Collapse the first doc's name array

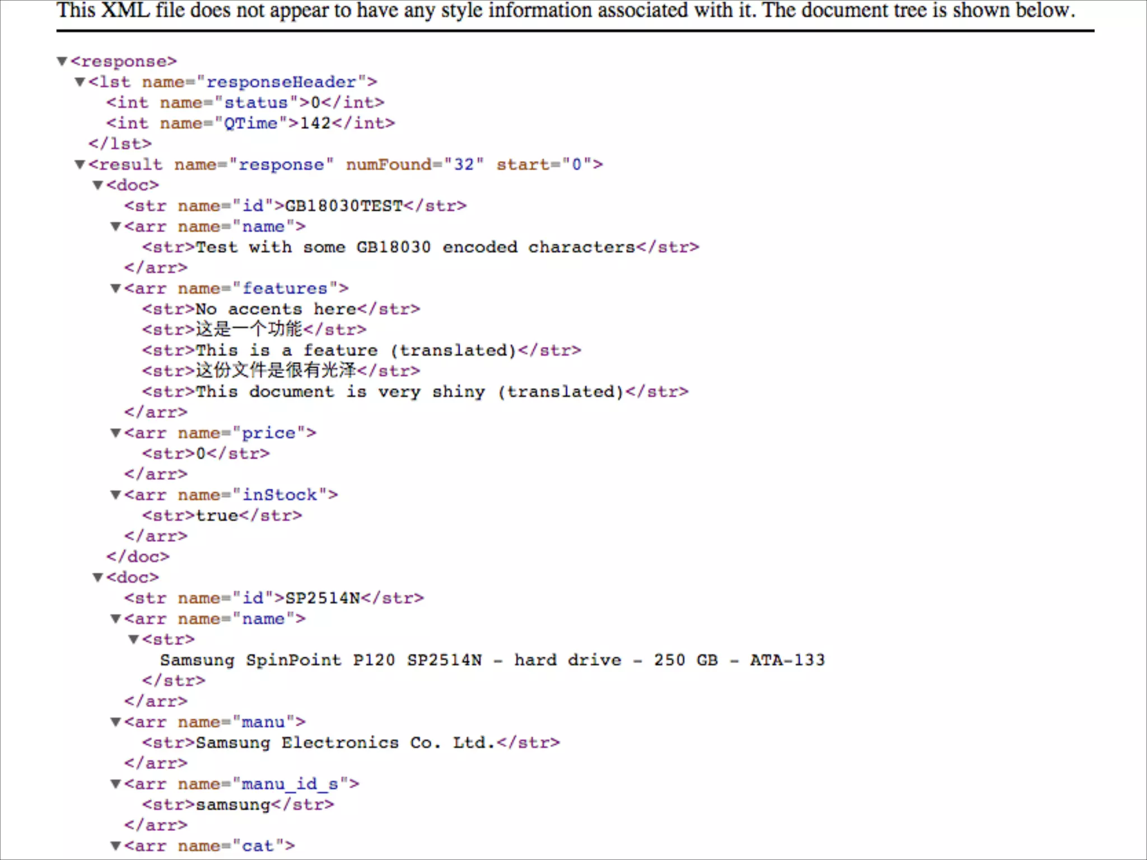pos(116,226)
